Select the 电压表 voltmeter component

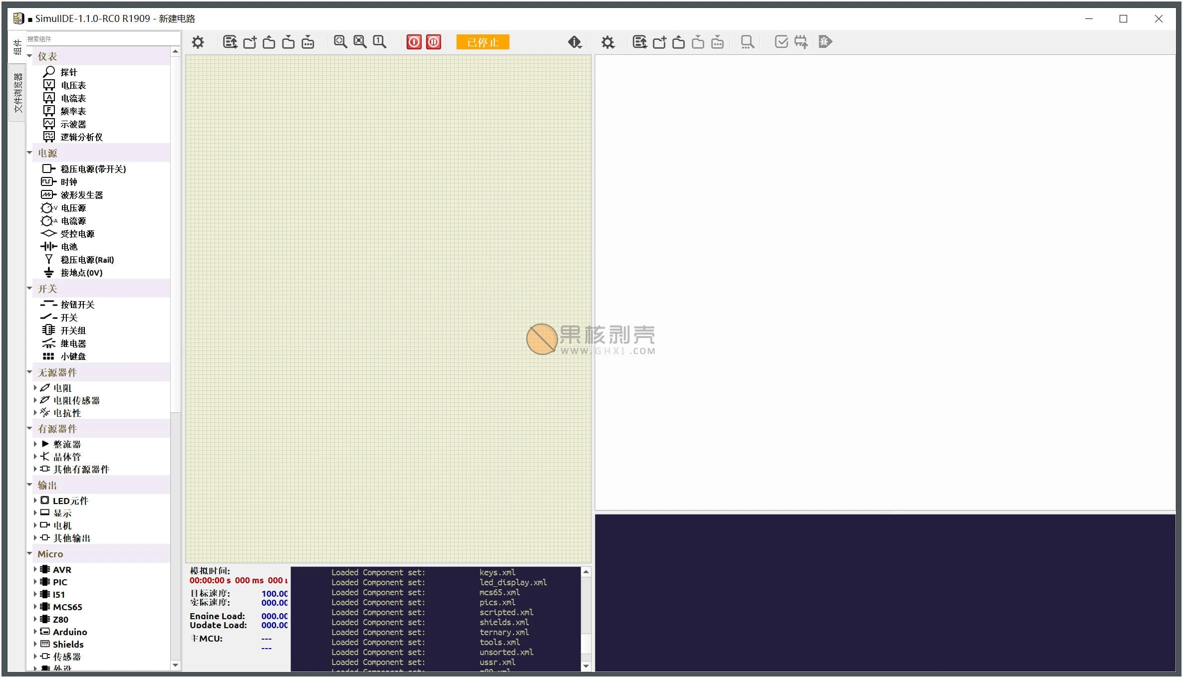[x=73, y=85]
